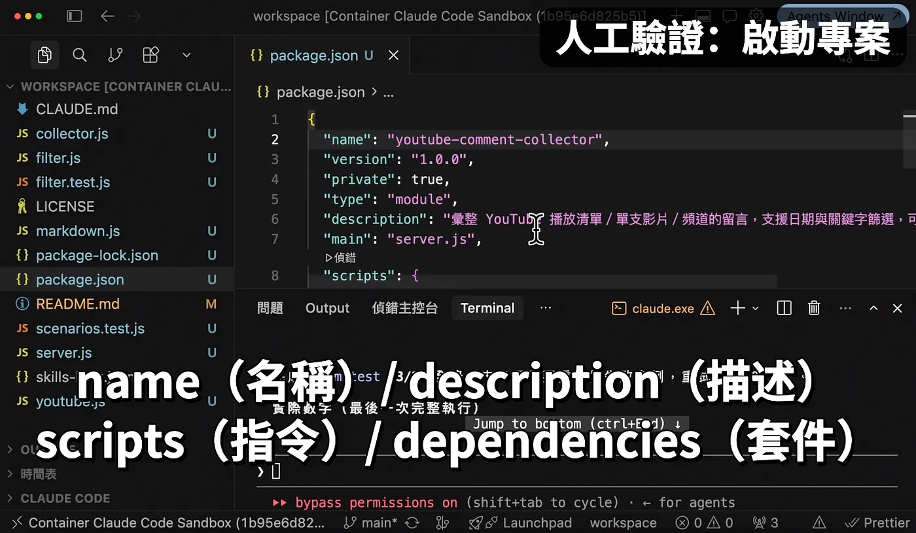Open the Container Claude Code Sandbox remote indicator

tap(169, 523)
